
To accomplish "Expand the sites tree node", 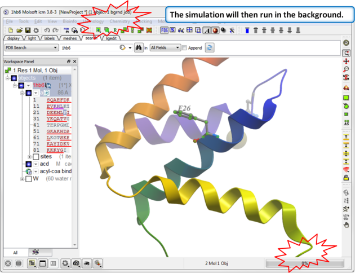I will pyautogui.click(x=29, y=156).
